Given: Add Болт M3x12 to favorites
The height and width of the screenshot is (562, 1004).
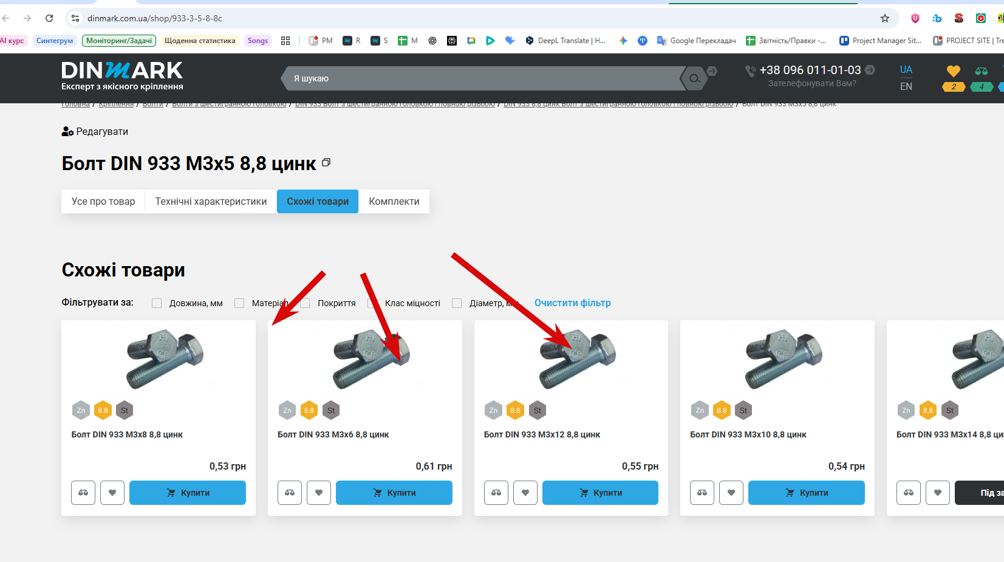Looking at the screenshot, I should click(x=525, y=493).
